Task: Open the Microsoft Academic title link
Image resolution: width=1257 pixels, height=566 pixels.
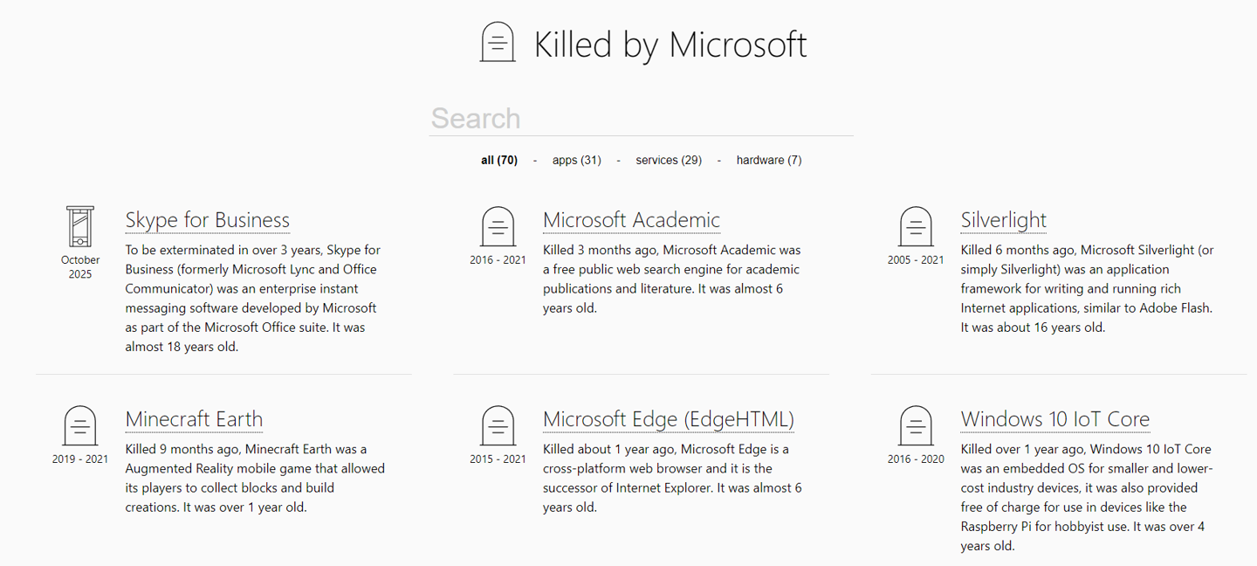Action: [x=631, y=220]
